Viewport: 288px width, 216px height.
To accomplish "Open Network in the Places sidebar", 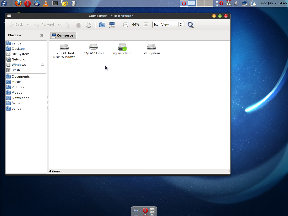I will coord(26,59).
